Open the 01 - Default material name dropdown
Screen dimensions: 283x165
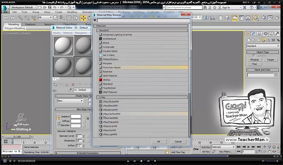point(82,90)
